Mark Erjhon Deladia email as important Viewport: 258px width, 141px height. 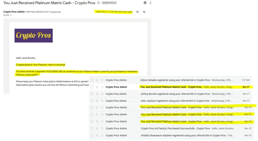[x=102, y=80]
